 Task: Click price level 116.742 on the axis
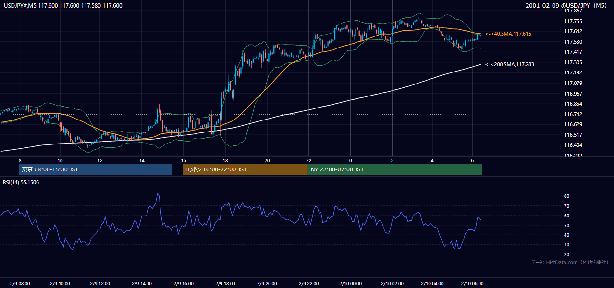point(573,114)
